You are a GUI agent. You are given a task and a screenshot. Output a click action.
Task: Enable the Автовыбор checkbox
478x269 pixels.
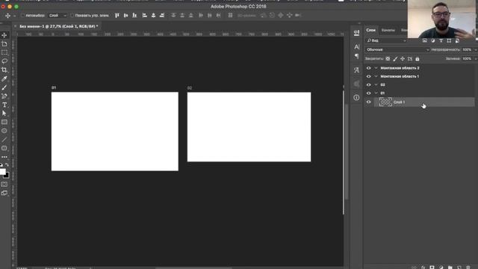(23, 15)
